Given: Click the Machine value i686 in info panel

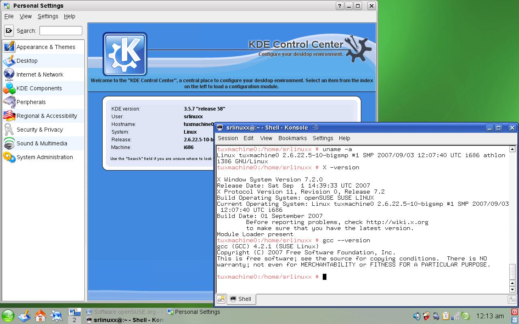Looking at the screenshot, I should (x=189, y=147).
